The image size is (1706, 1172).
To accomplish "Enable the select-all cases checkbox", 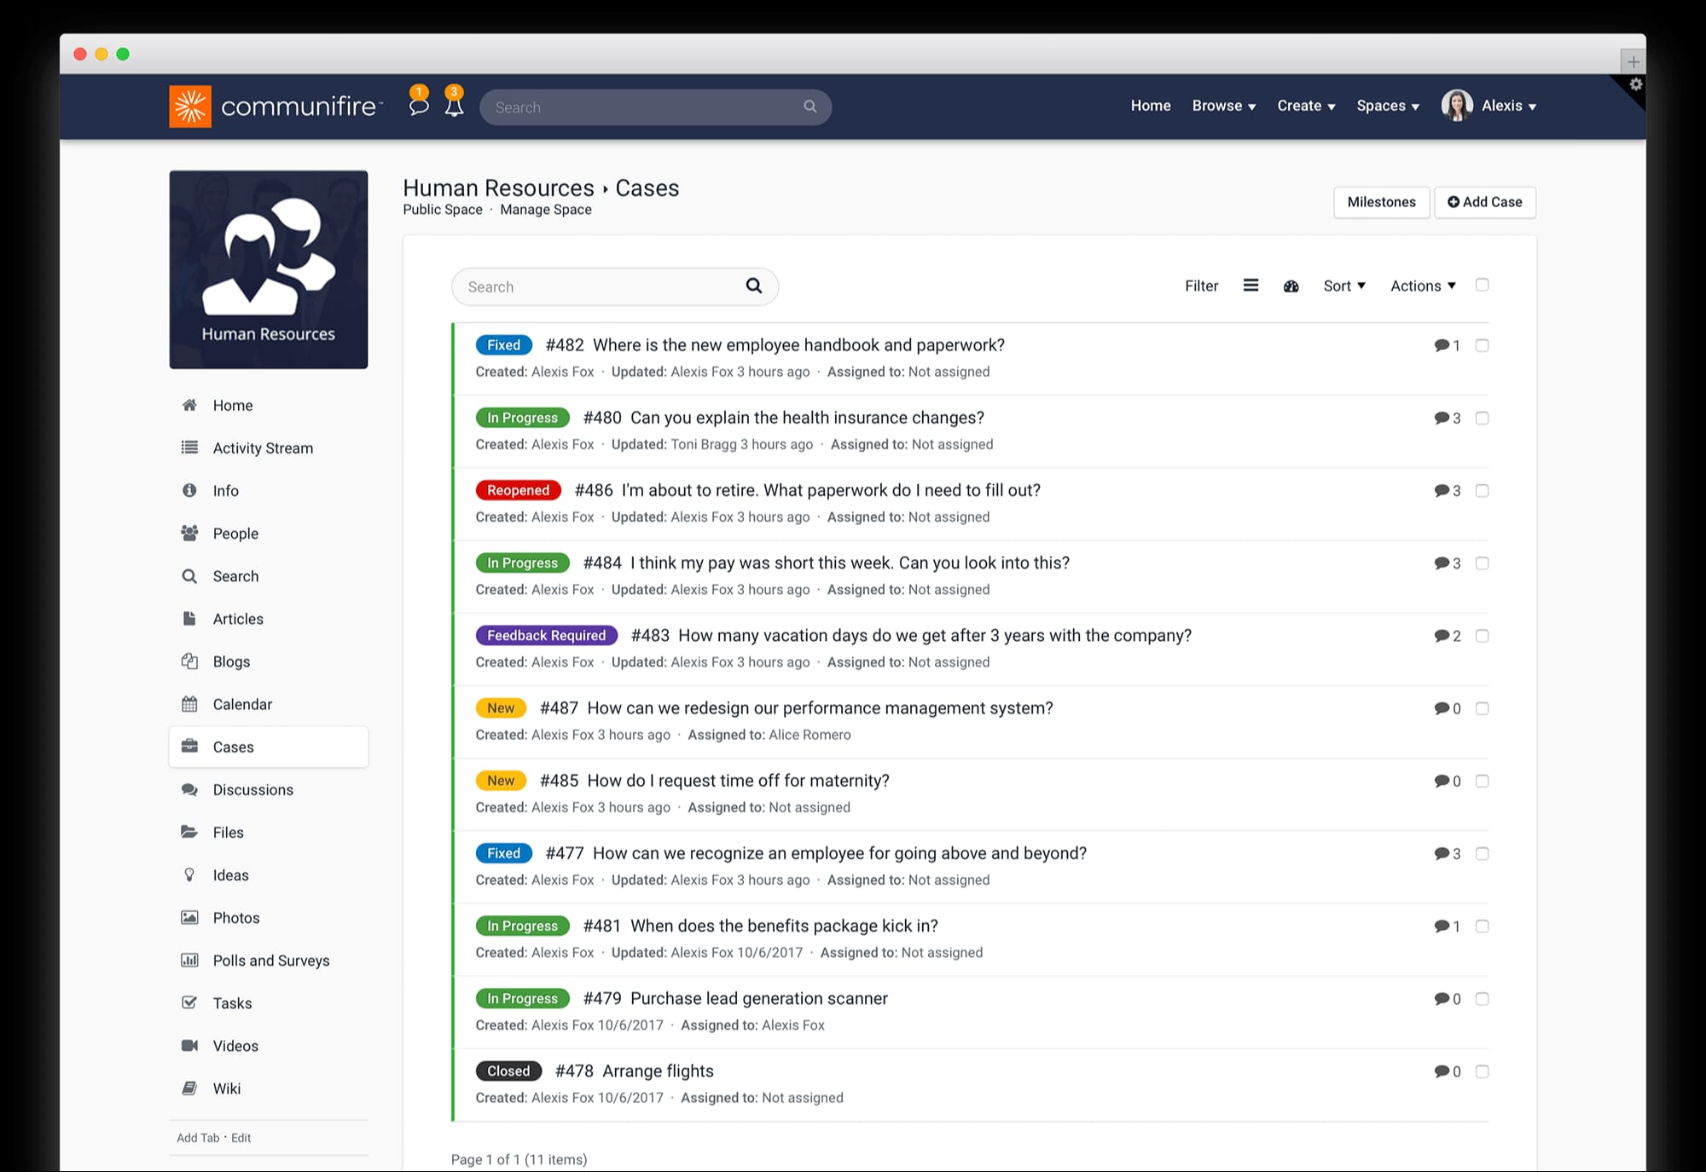I will [x=1483, y=285].
